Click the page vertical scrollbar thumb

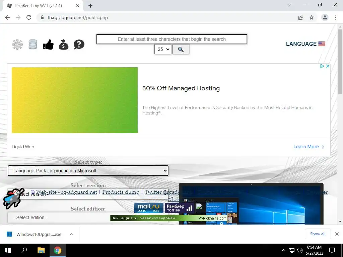pyautogui.click(x=340, y=62)
